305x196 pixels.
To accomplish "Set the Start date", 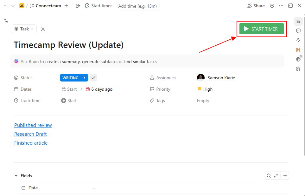I will click(69, 89).
